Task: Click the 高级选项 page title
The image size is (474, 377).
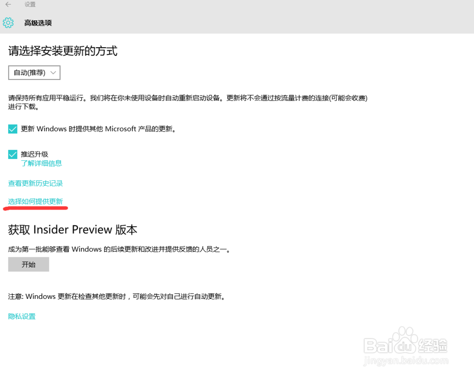Action: [38, 23]
